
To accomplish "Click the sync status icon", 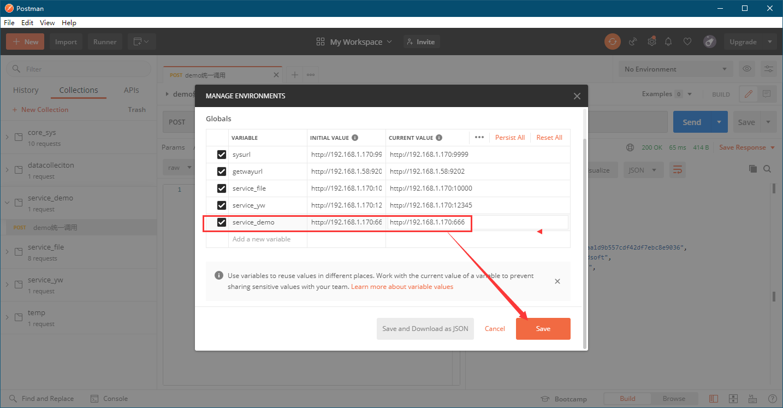I will click(x=612, y=42).
